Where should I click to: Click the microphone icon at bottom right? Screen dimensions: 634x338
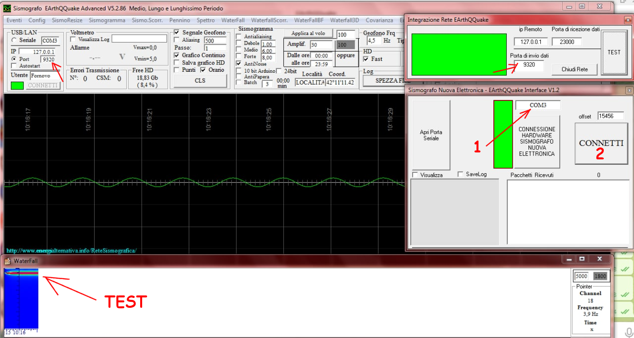629,332
